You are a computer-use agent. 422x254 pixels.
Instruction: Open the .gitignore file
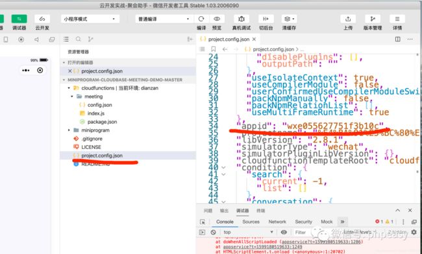tap(92, 139)
